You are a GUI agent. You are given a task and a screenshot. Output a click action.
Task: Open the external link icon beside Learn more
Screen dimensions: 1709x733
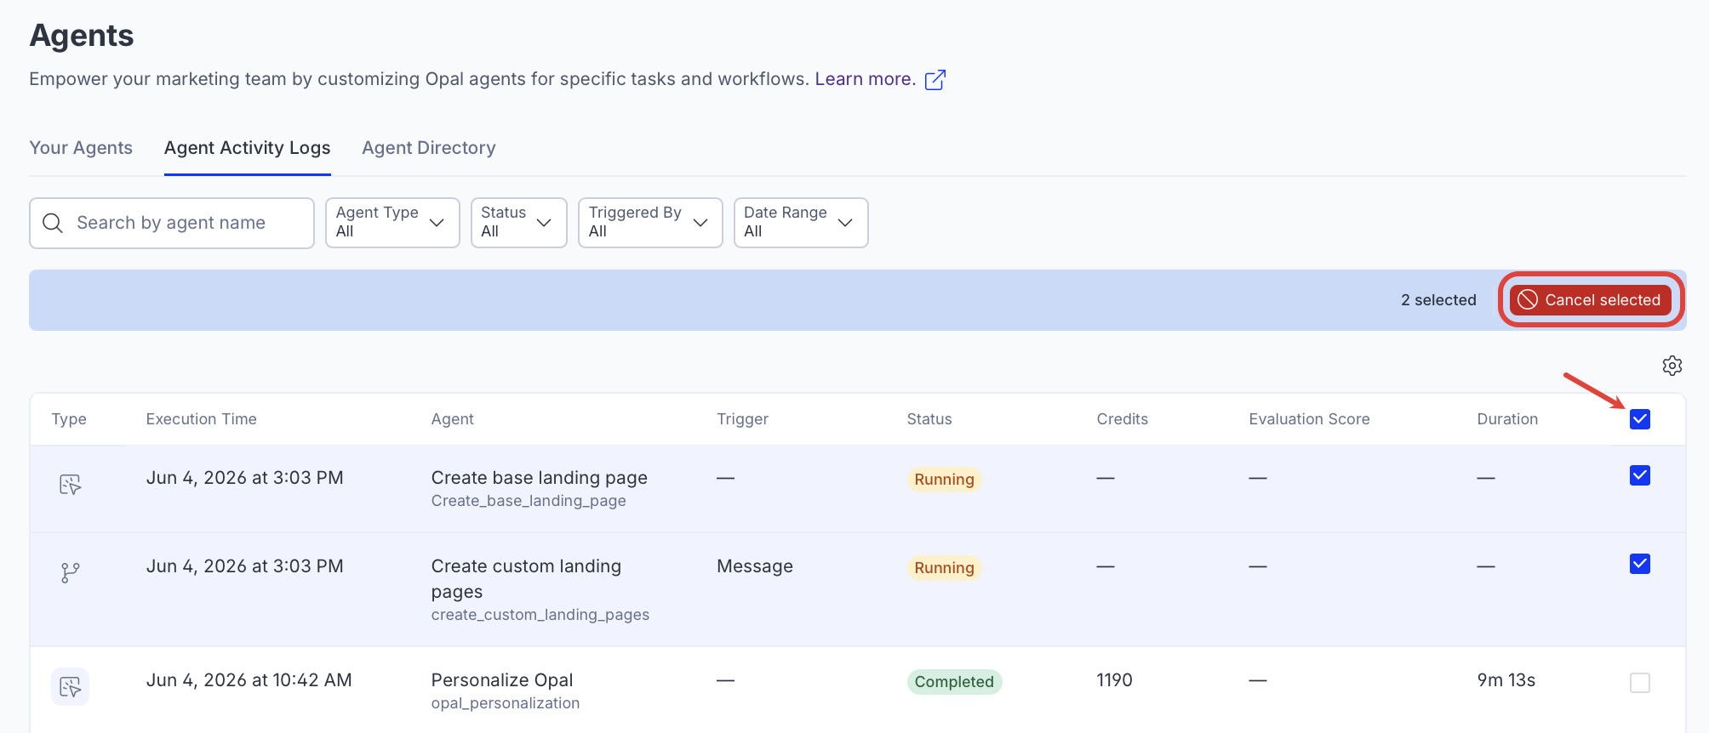(935, 80)
